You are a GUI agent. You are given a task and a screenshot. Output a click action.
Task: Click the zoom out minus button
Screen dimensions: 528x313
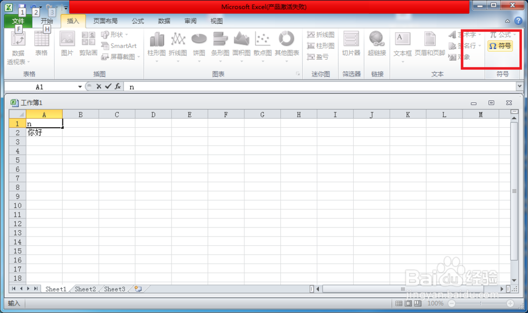click(x=451, y=303)
